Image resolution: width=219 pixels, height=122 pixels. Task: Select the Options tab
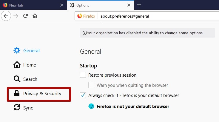point(98,5)
